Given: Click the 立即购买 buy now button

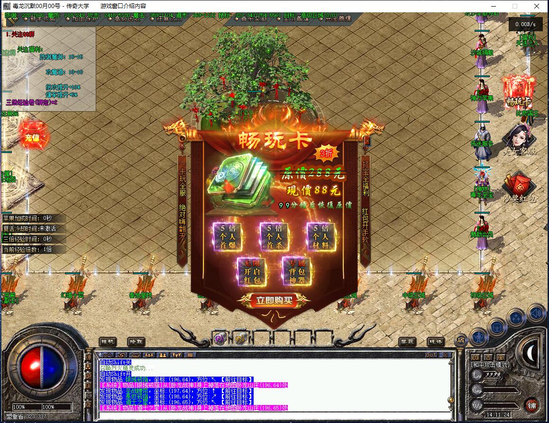Looking at the screenshot, I should click(x=274, y=301).
